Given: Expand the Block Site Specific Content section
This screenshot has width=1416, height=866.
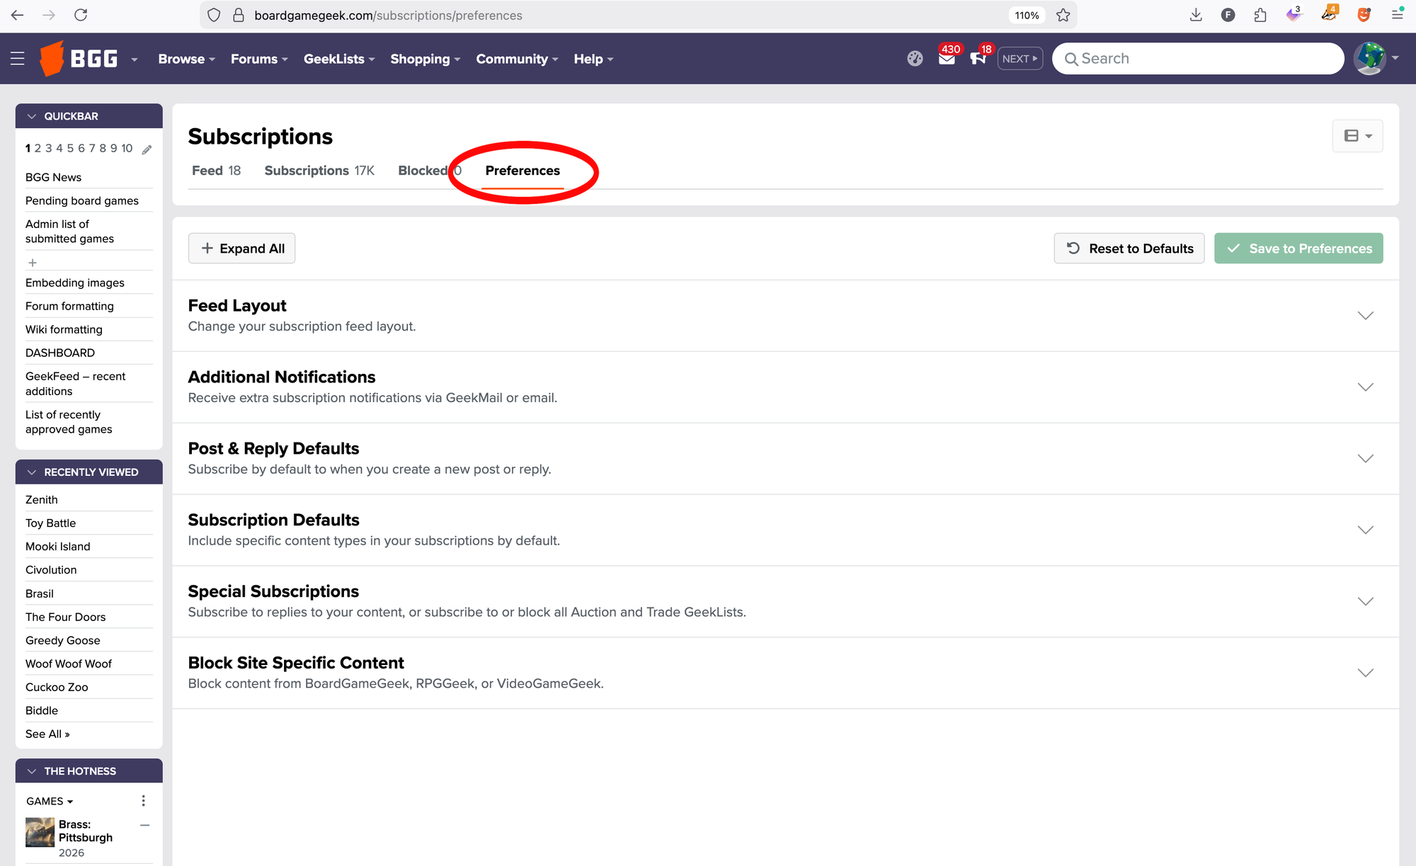Looking at the screenshot, I should coord(1365,673).
